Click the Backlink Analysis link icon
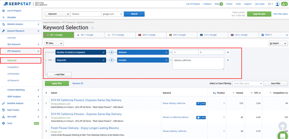Viewport: 289px width, 139px height. tap(3, 103)
